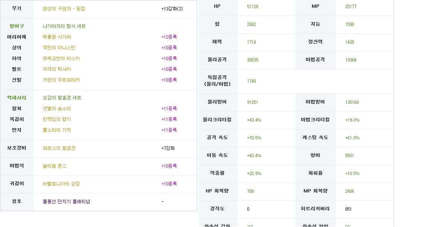Image resolution: width=434 pixels, height=227 pixels.
Task: Click the title 물풍선 던지기 플래티넘
Action: (x=67, y=202)
